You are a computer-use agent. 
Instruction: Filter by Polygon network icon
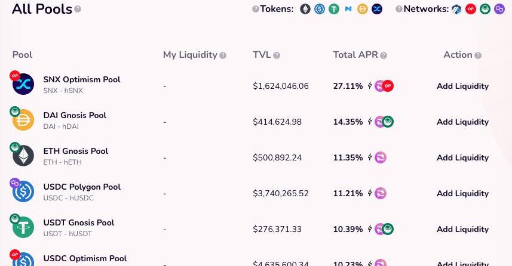(499, 10)
